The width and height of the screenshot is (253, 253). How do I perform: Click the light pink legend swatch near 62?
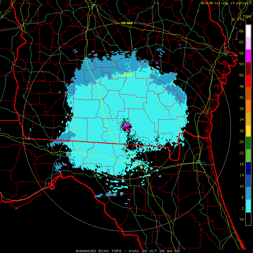pyautogui.click(x=248, y=43)
